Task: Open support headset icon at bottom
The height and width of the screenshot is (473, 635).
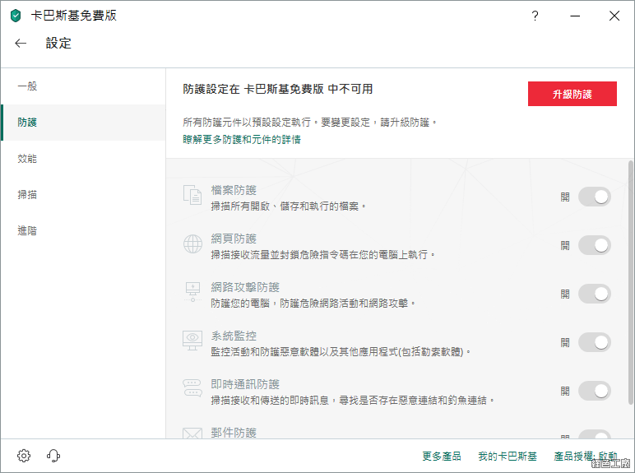Action: (53, 456)
